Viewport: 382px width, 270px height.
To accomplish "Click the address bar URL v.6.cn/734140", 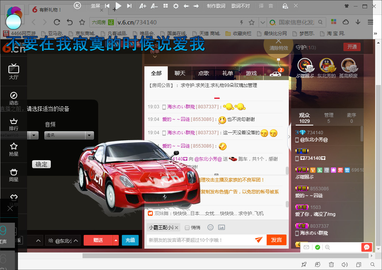I will click(137, 22).
